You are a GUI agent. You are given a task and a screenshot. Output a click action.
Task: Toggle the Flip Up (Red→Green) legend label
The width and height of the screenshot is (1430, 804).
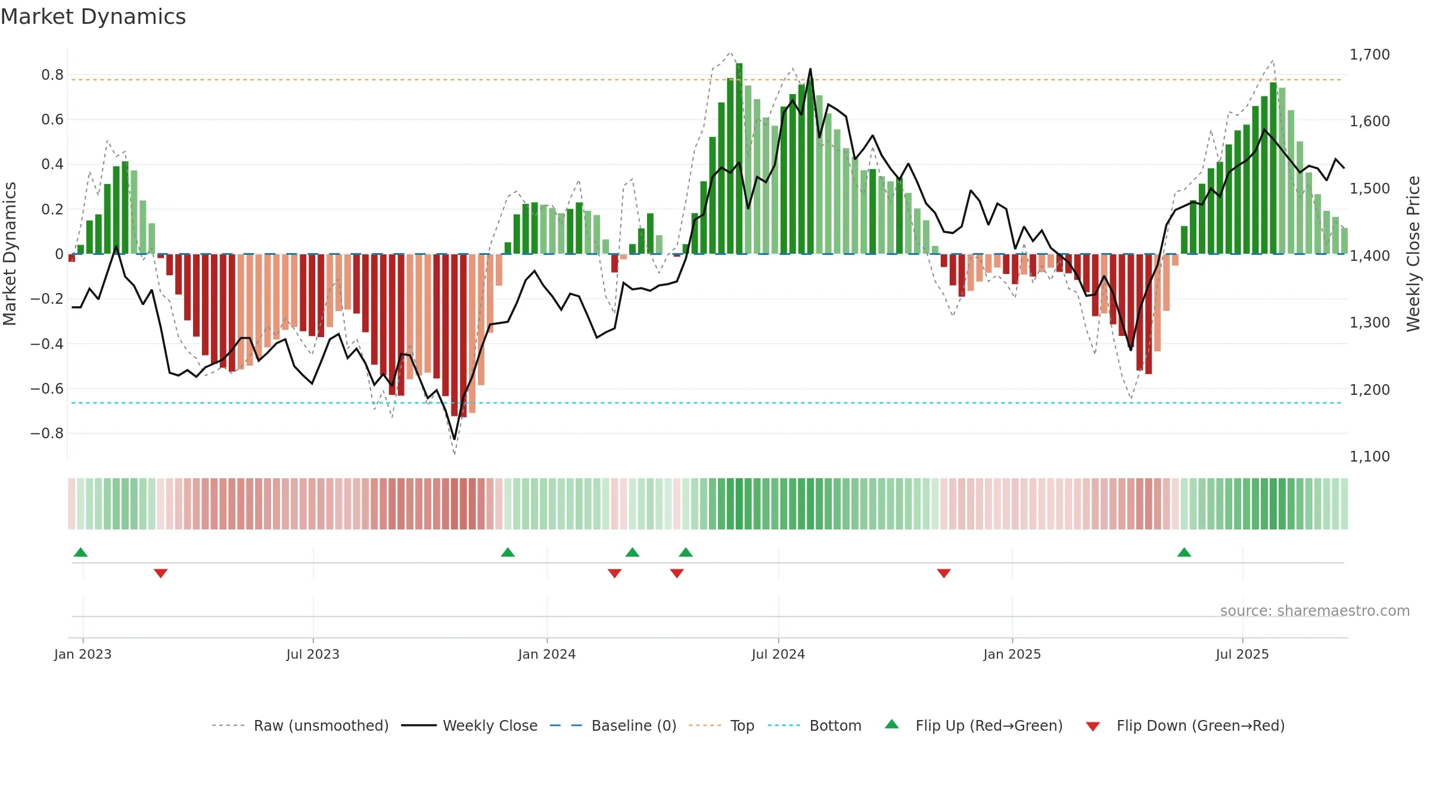click(989, 725)
